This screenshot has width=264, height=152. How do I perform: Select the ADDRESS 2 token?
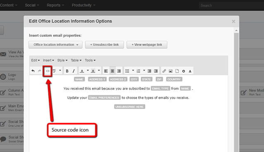118,79
